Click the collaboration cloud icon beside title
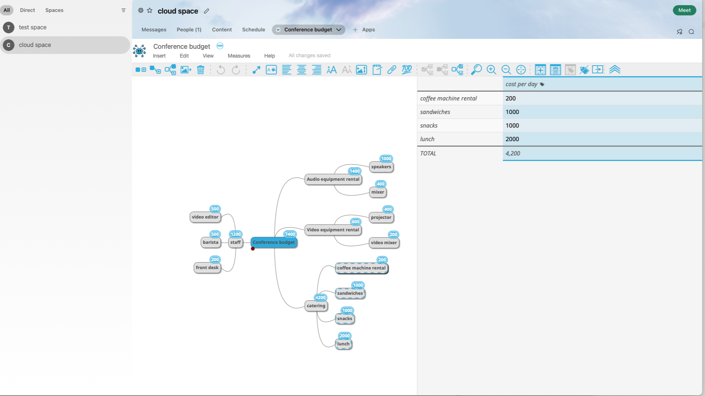 tap(220, 46)
